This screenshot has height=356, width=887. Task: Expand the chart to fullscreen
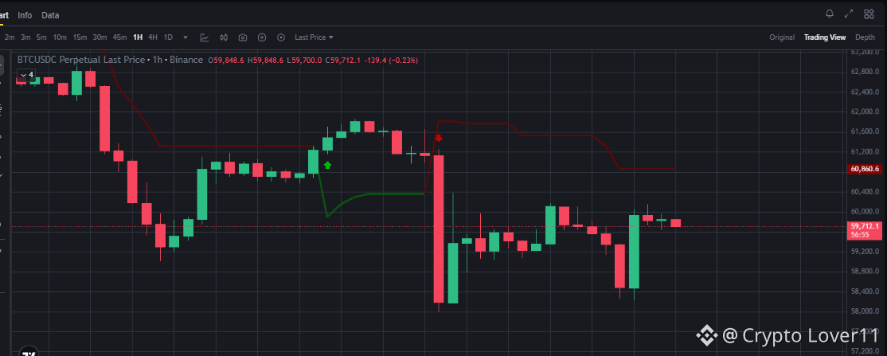(x=849, y=14)
